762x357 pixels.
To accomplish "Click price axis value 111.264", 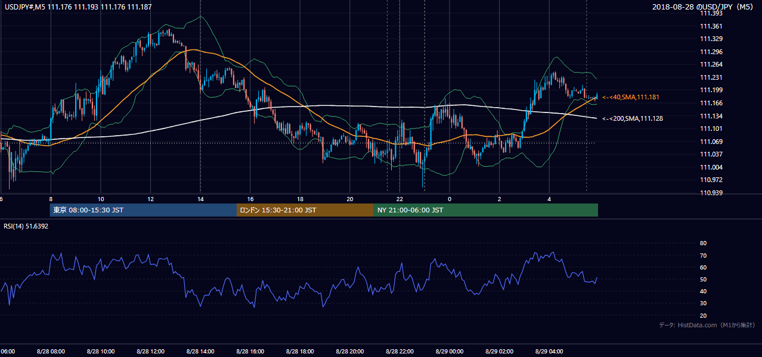I will click(711, 65).
